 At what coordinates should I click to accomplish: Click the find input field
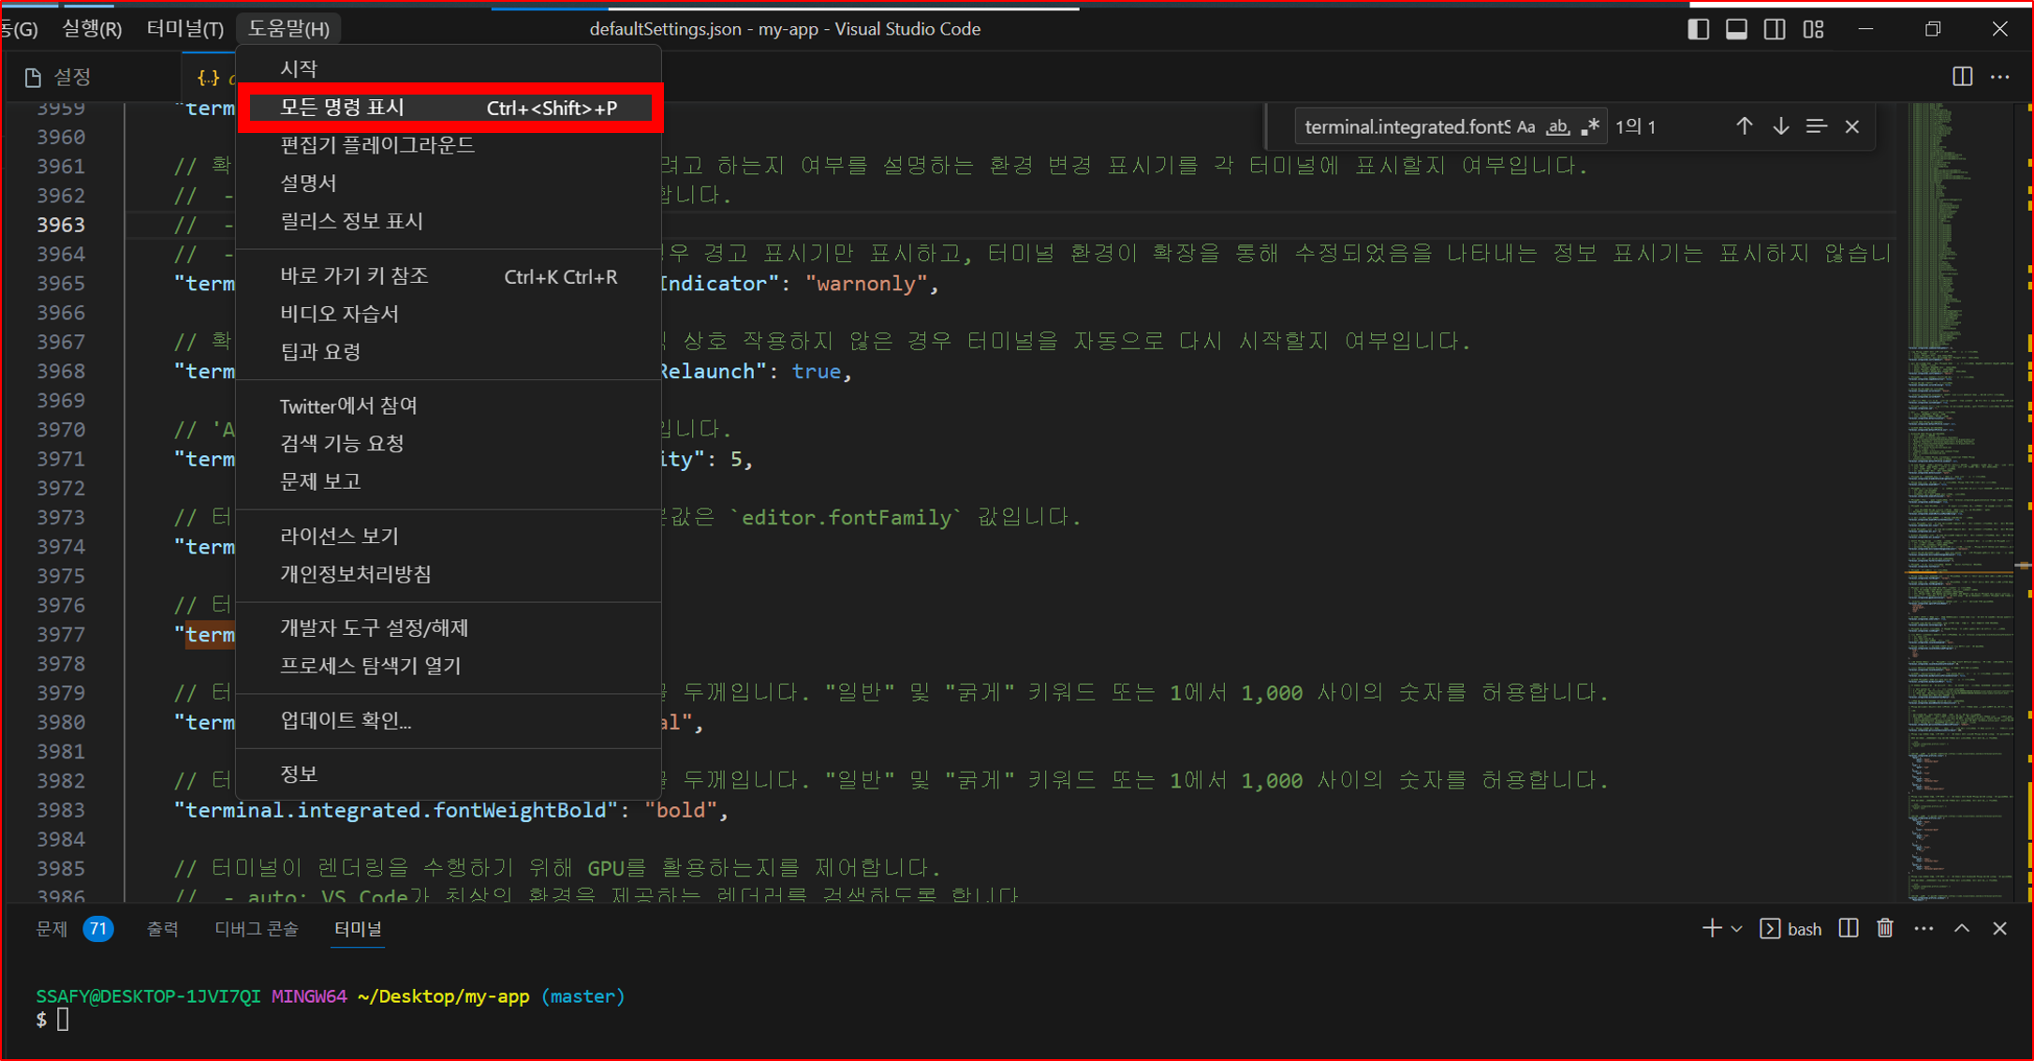coord(1405,126)
